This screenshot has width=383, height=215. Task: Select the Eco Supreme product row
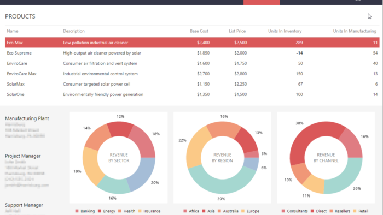click(192, 53)
